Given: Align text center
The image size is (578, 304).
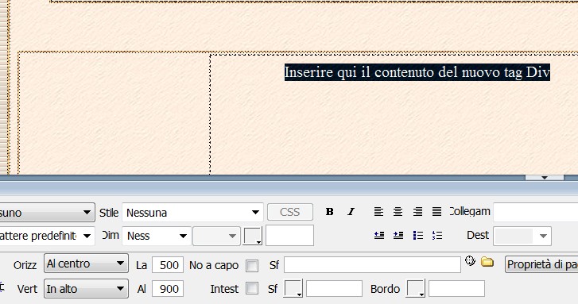Looking at the screenshot, I should [398, 212].
